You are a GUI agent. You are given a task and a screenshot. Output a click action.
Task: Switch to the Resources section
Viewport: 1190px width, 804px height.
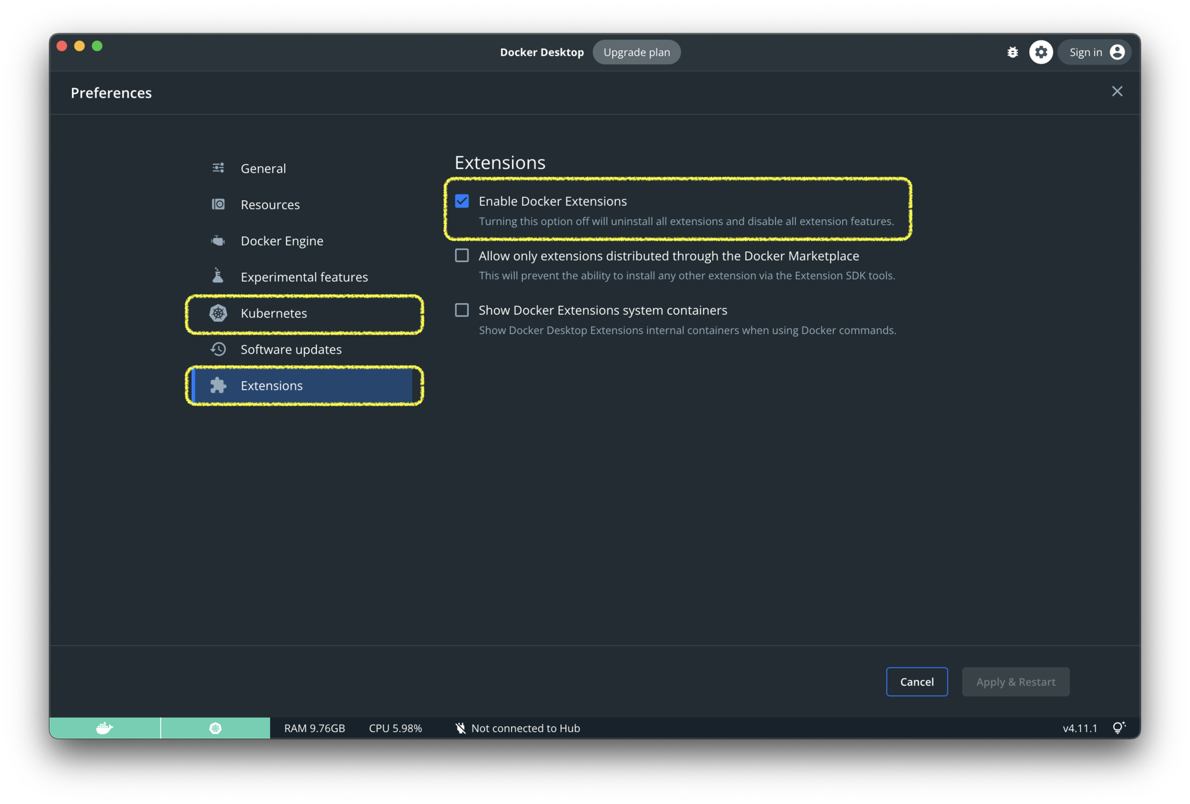click(x=270, y=205)
